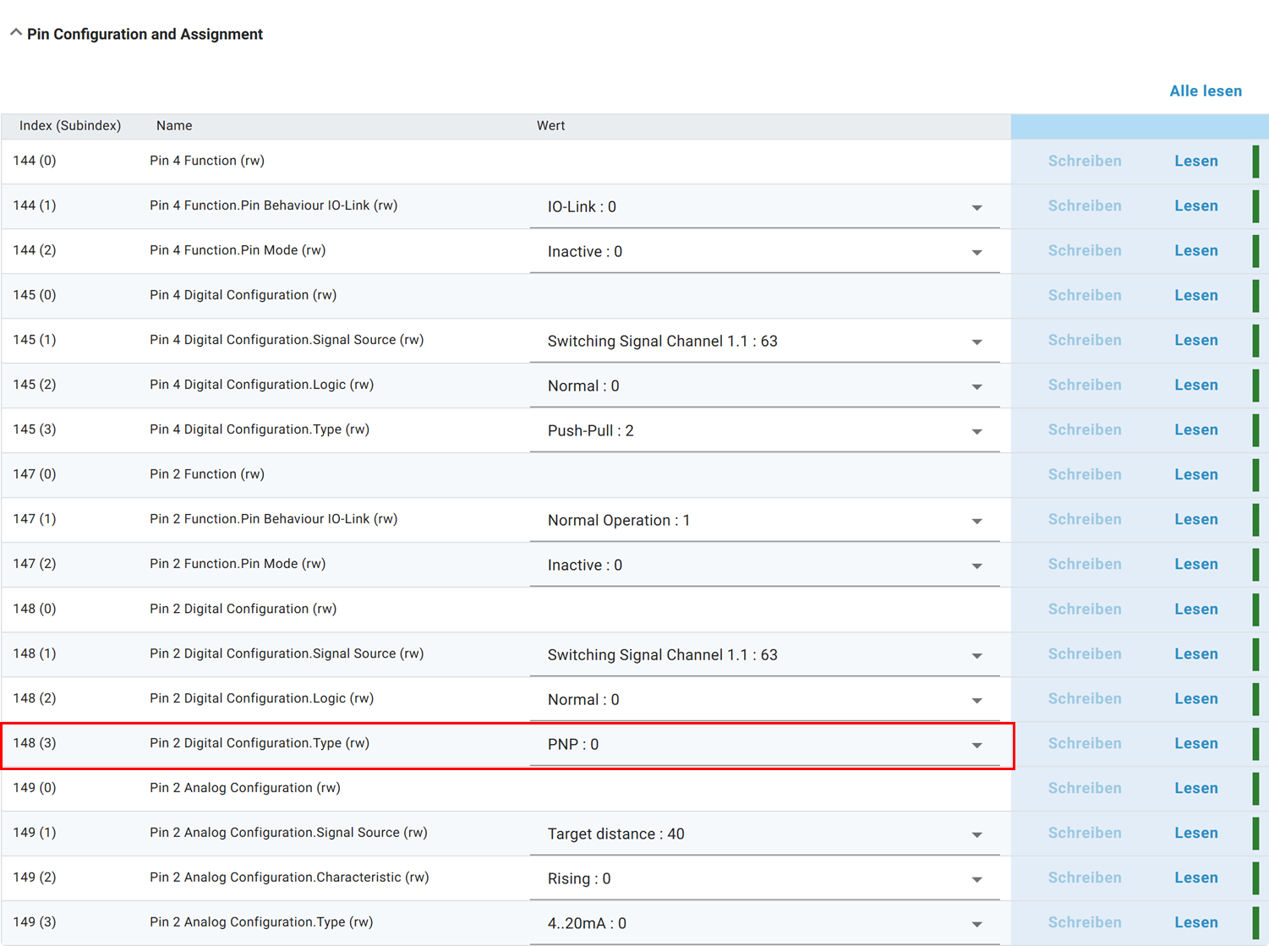Click Lesen for Pin 4 Function row 144 (0)
The height and width of the screenshot is (946, 1269).
point(1195,161)
